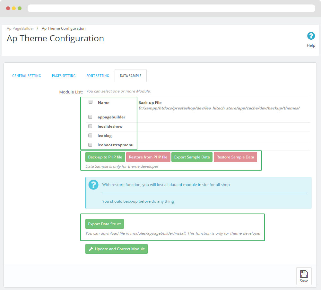Enable the leoslideshow module checkbox

pyautogui.click(x=90, y=126)
